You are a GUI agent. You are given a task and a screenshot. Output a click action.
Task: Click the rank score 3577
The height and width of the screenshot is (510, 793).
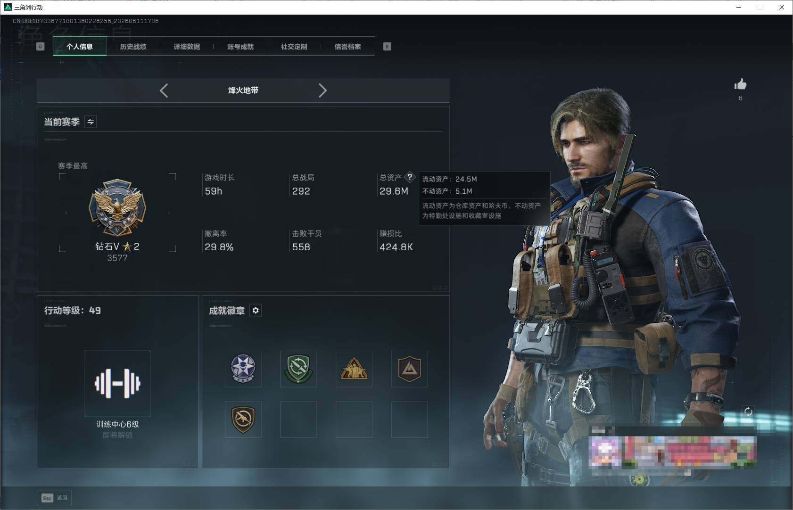click(117, 258)
